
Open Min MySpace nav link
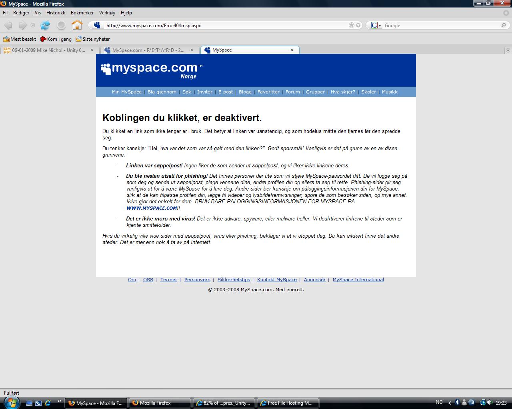[x=127, y=92]
